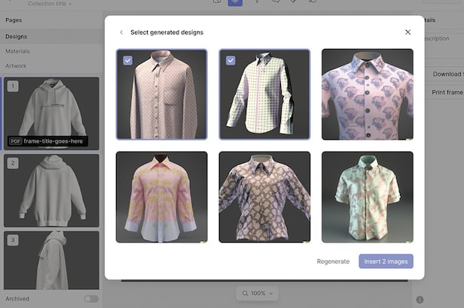Select the pink and yellow long-sleeve shirt
This screenshot has width=464, height=308.
(x=161, y=197)
